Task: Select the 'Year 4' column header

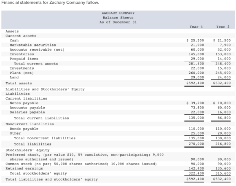Action: click(x=196, y=27)
